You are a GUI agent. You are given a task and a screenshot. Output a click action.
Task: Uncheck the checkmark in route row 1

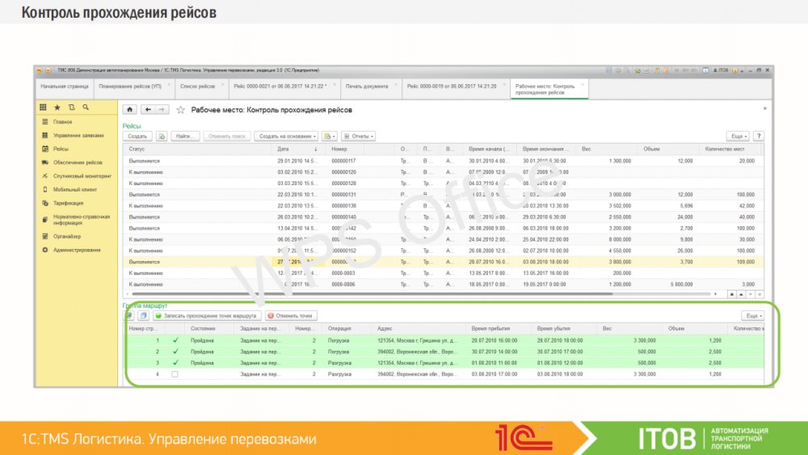tap(175, 340)
